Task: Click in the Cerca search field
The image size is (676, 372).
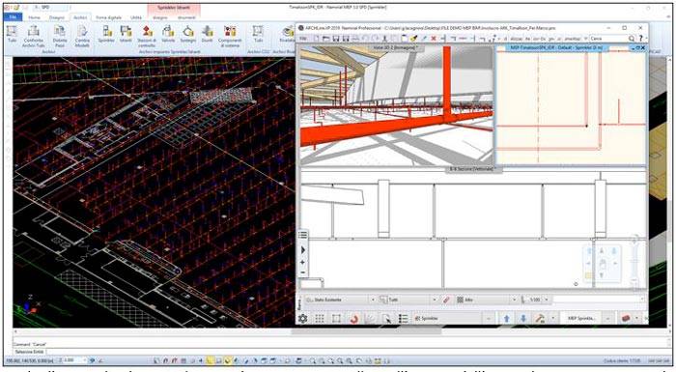Action: 608,39
